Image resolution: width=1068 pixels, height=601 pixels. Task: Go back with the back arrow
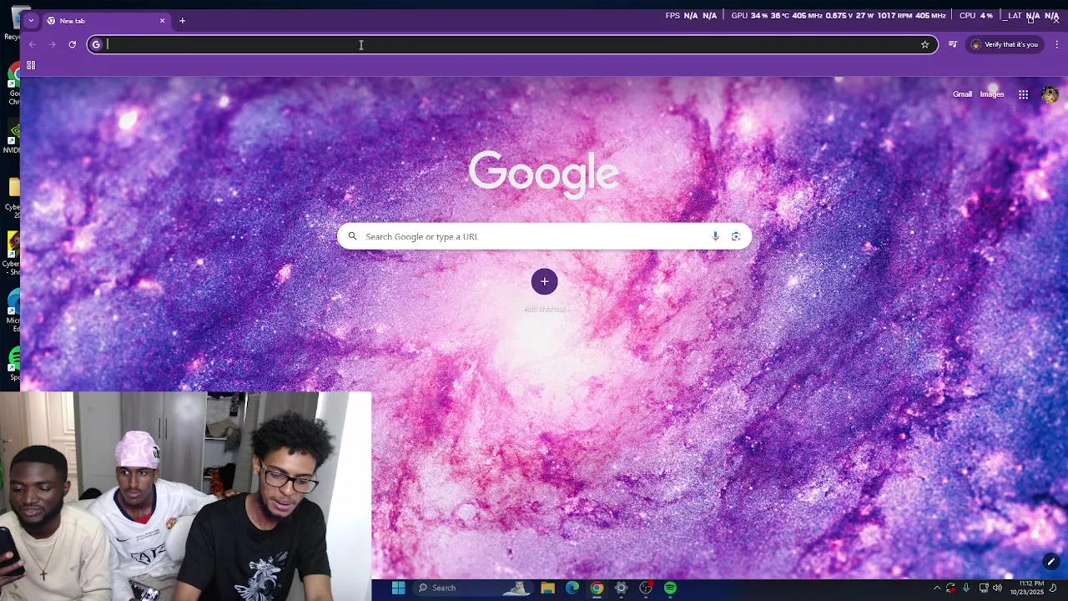pyautogui.click(x=32, y=45)
